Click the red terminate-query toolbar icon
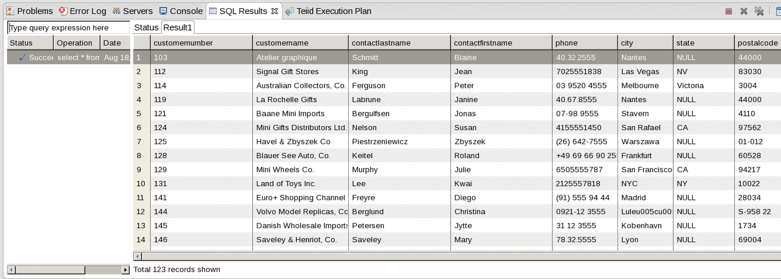781x279 pixels. tap(728, 11)
